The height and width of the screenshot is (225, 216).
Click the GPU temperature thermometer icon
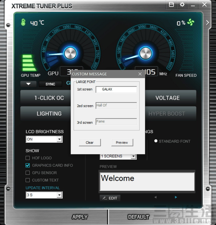pyautogui.click(x=23, y=22)
